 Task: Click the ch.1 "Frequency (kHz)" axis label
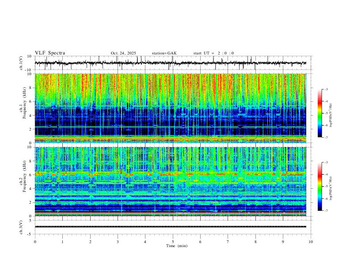(25, 104)
